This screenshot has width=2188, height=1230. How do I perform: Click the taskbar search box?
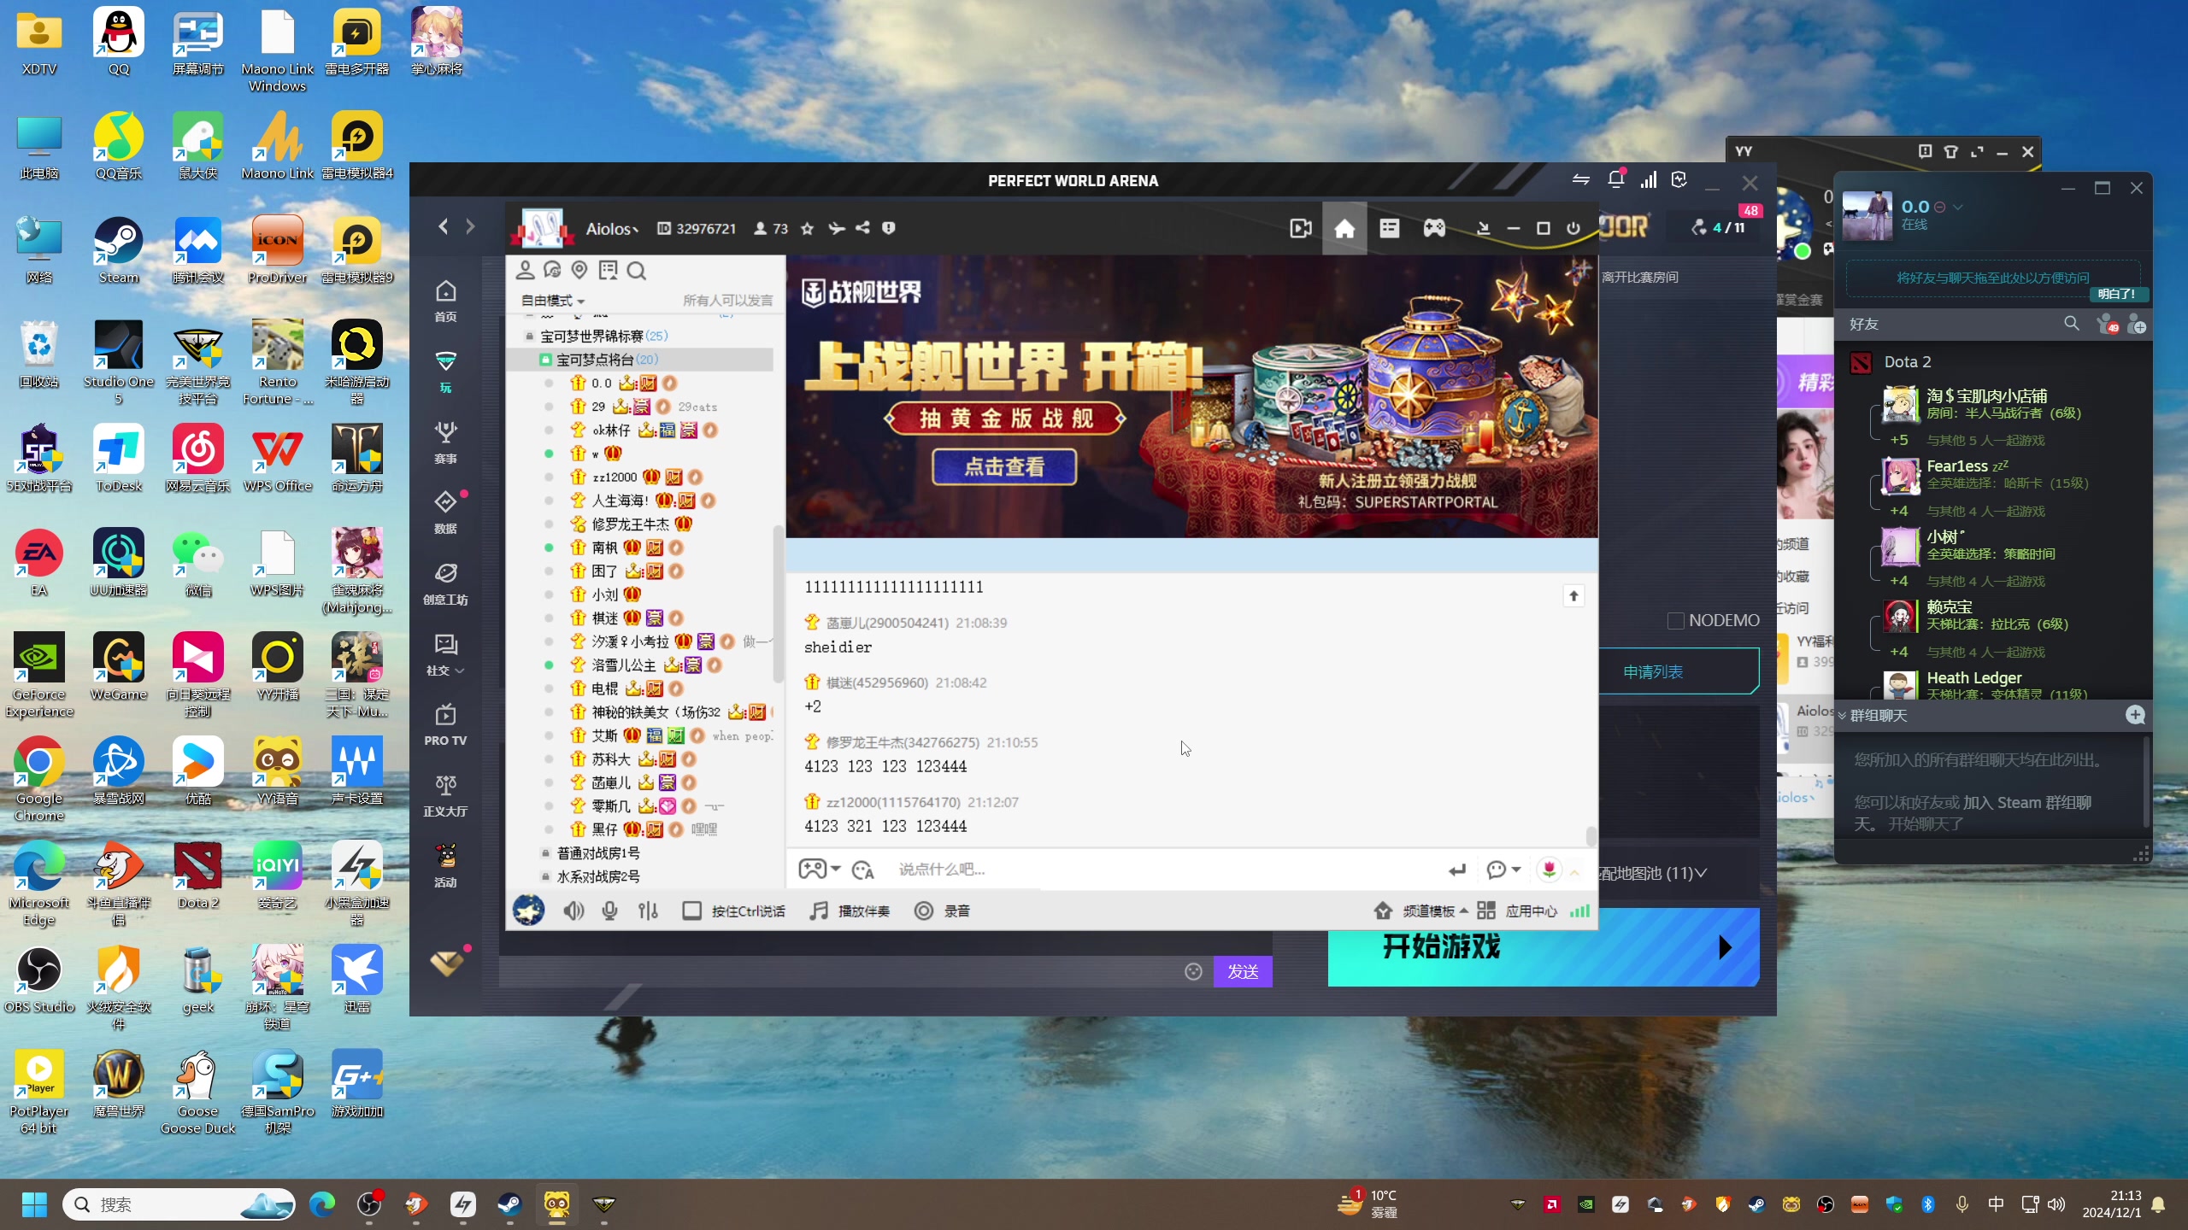tap(179, 1204)
